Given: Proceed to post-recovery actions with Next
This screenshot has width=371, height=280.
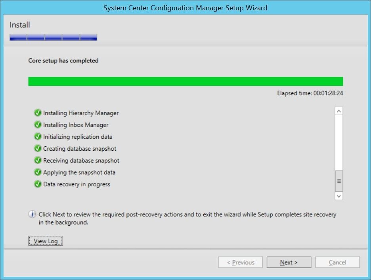Looking at the screenshot, I should [289, 262].
